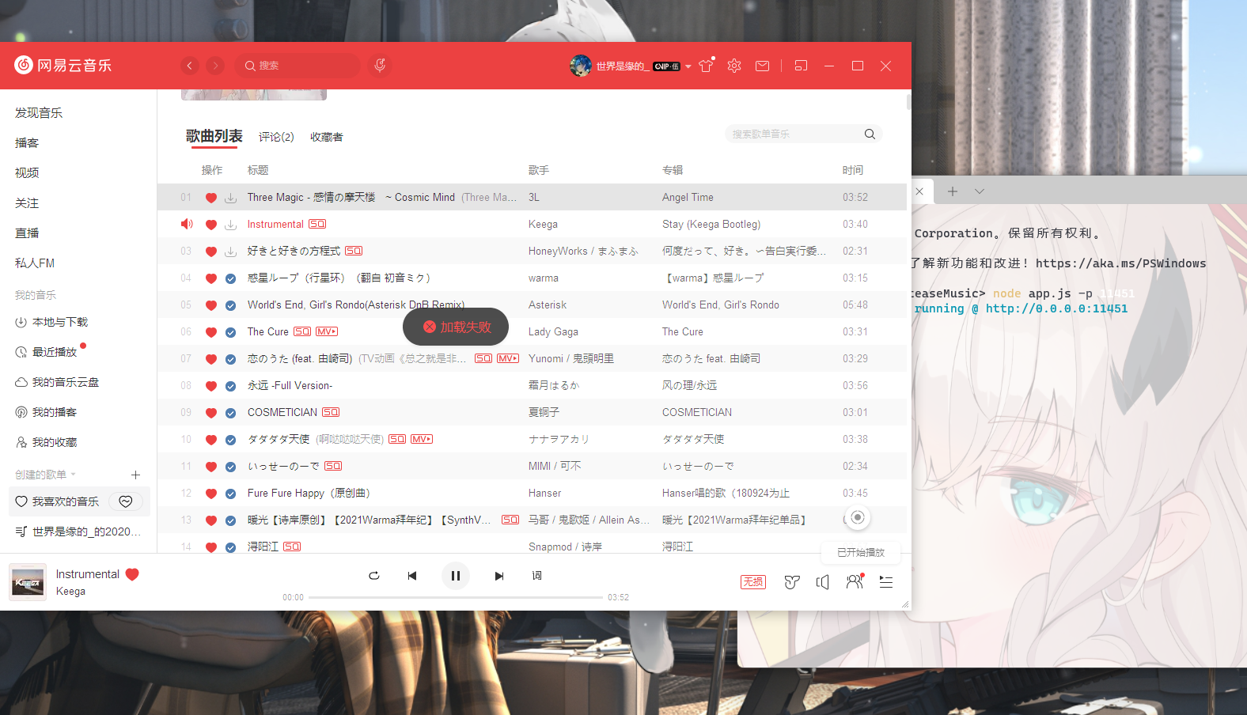Pause the current song
The width and height of the screenshot is (1247, 715).
coord(456,576)
